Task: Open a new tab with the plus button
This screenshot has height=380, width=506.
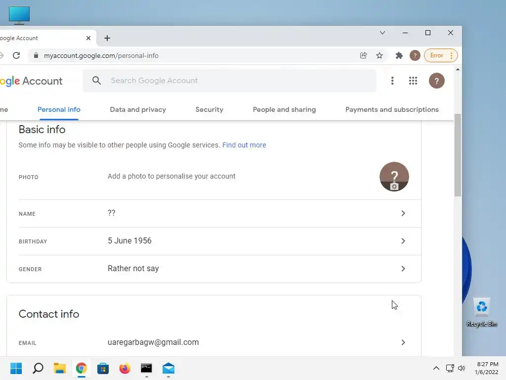Action: click(107, 38)
